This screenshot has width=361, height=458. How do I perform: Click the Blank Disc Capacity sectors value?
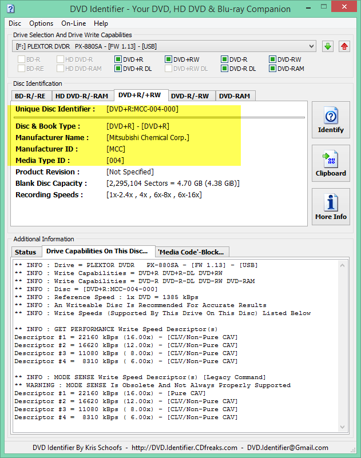click(173, 184)
